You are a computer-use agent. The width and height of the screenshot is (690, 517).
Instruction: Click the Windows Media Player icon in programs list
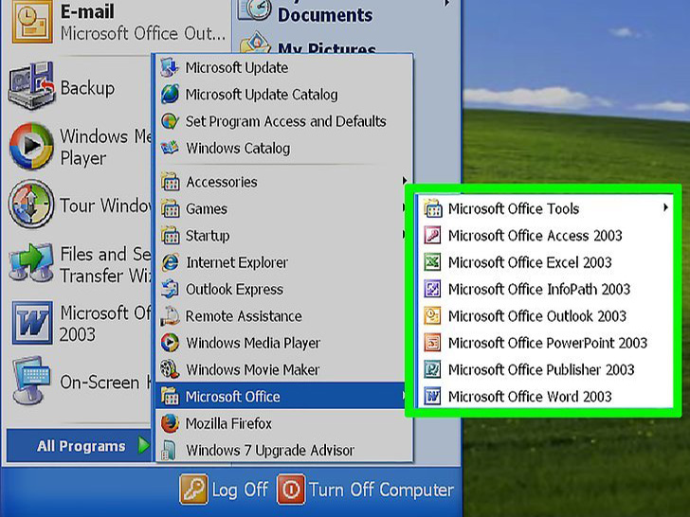[x=170, y=343]
